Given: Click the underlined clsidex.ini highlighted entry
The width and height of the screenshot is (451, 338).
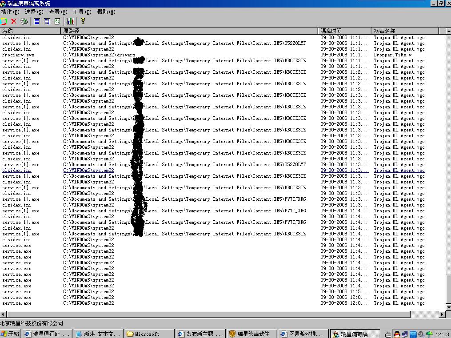Looking at the screenshot, I should pyautogui.click(x=17, y=171).
